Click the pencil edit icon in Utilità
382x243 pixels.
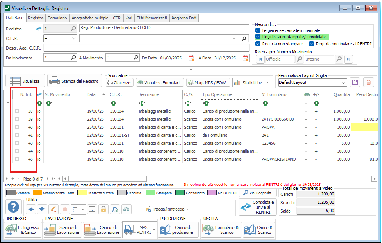click(53, 209)
